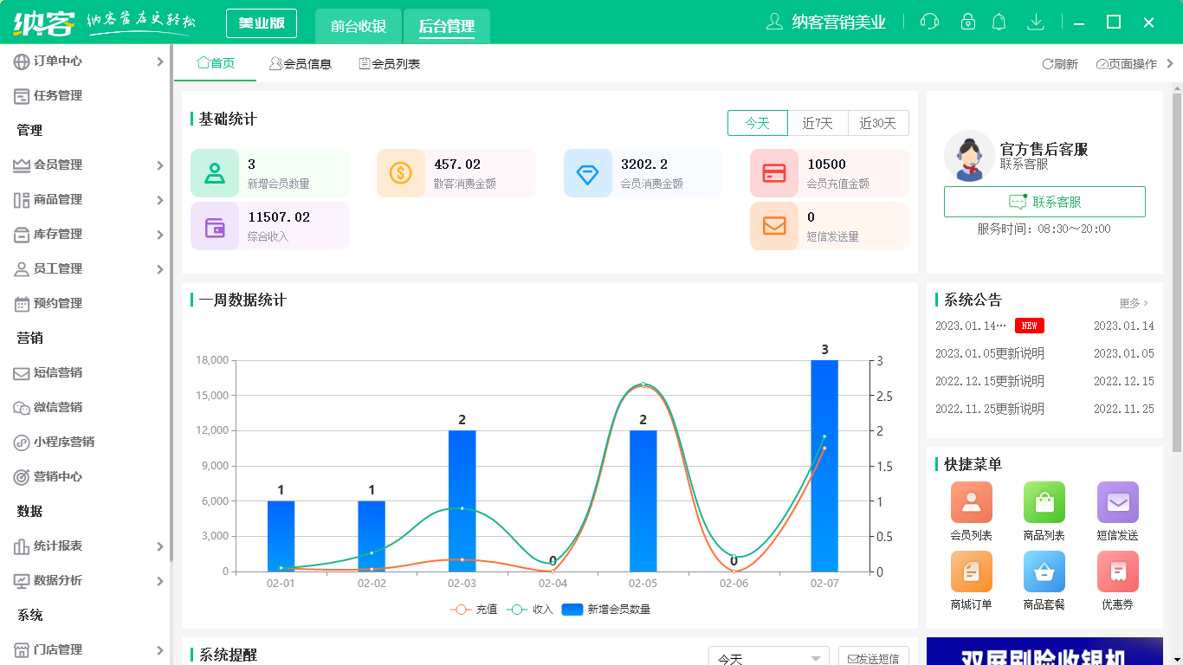Open the notification bell in top bar
The width and height of the screenshot is (1183, 665).
tap(999, 22)
